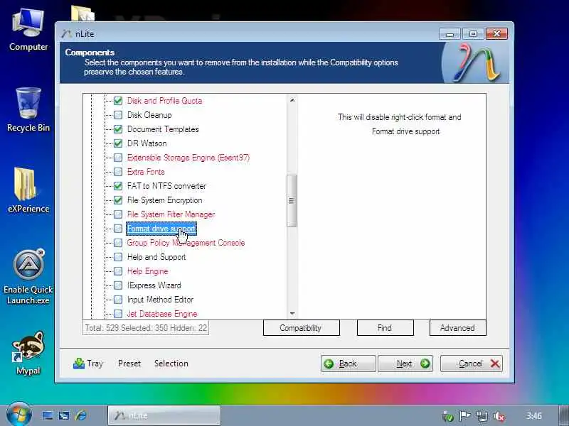The width and height of the screenshot is (569, 426).
Task: Select the IExpress Wizard label
Action: [x=154, y=285]
